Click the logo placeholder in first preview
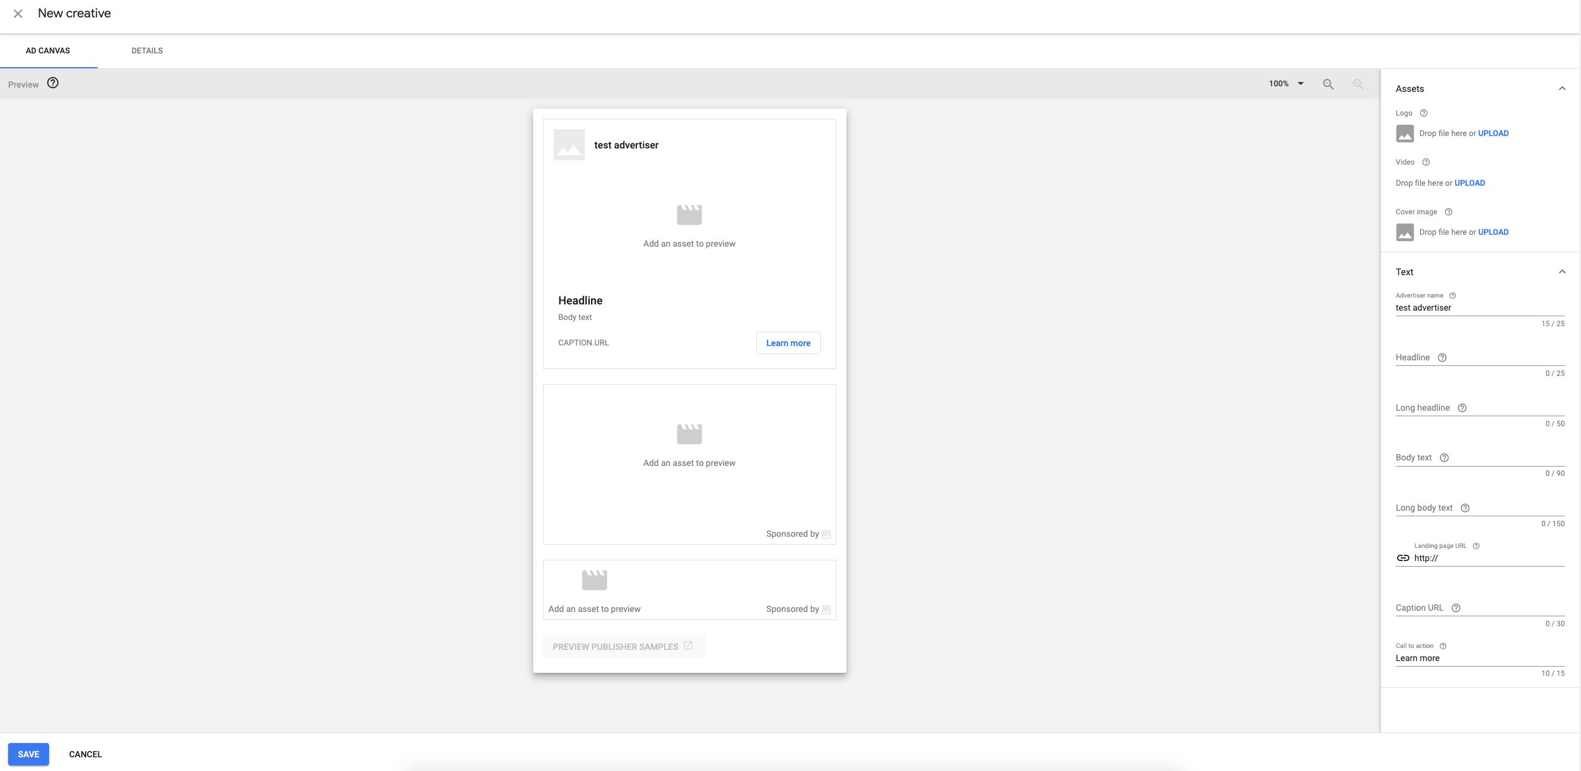 click(569, 145)
